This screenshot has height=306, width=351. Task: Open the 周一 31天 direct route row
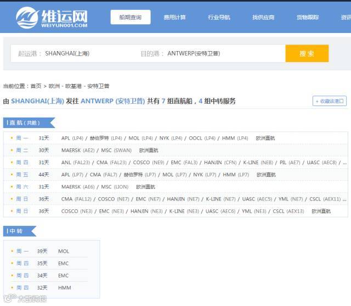pos(175,138)
